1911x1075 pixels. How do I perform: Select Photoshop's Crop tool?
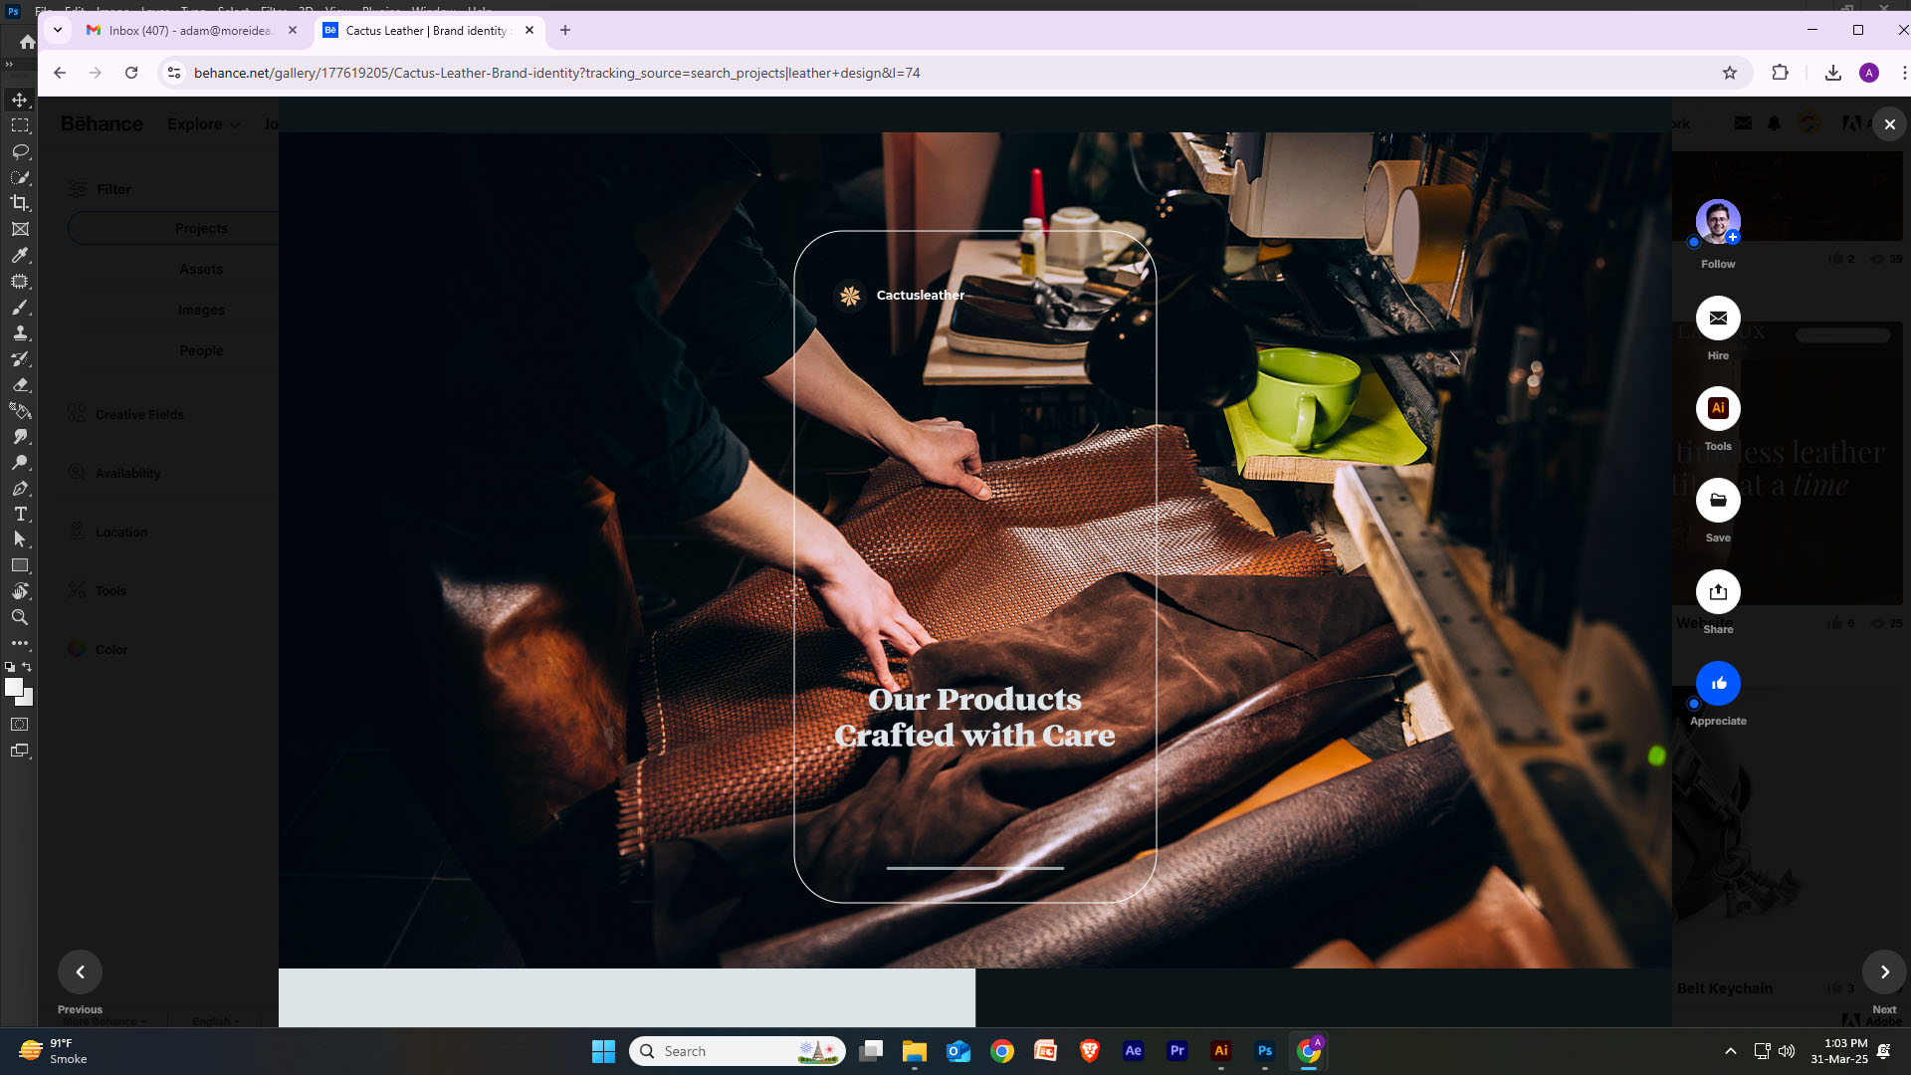(x=20, y=203)
